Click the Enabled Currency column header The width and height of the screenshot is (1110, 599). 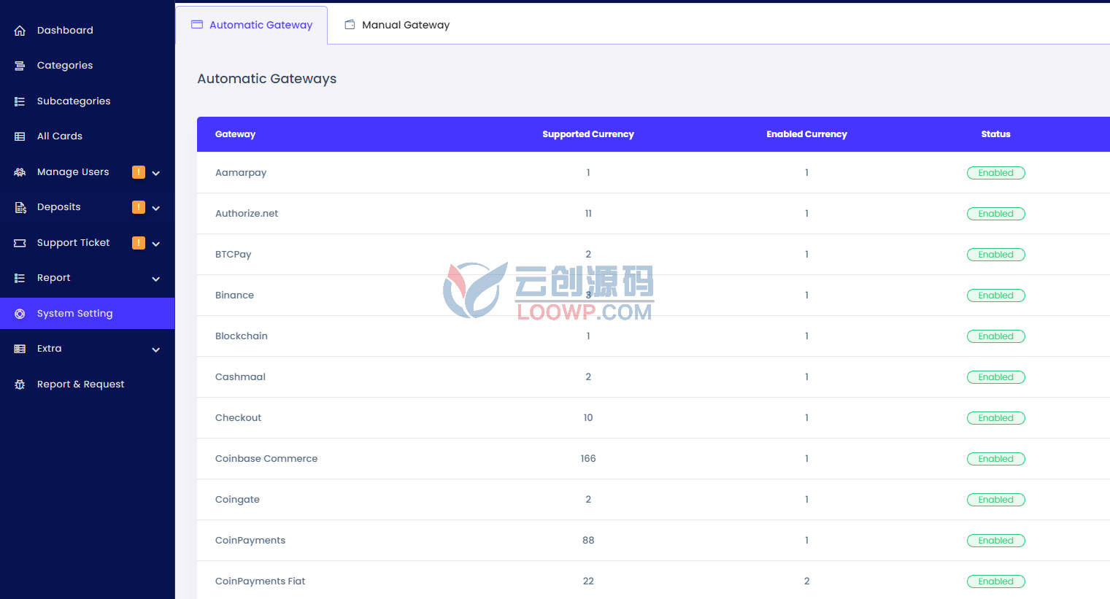[x=806, y=134]
